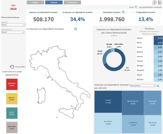Screen dimensions: 163x134
Task: Open the info speech-bubble icon
Action: [x=155, y=3]
